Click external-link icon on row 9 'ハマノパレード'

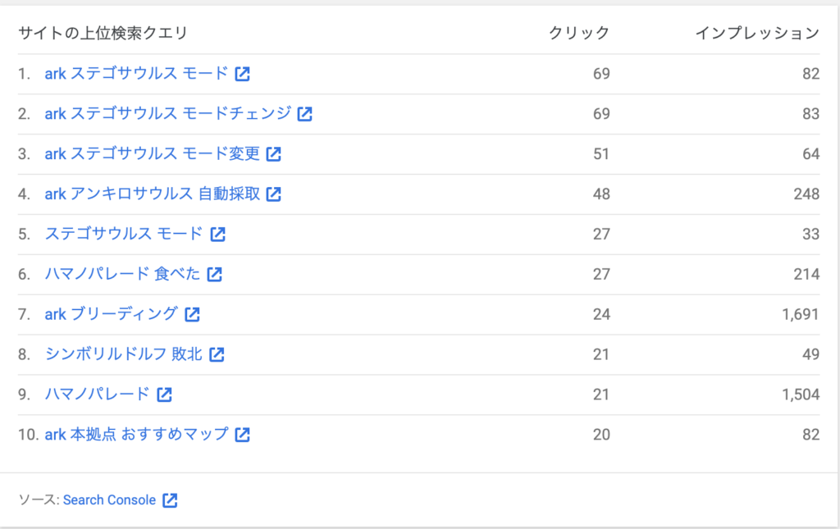click(164, 394)
